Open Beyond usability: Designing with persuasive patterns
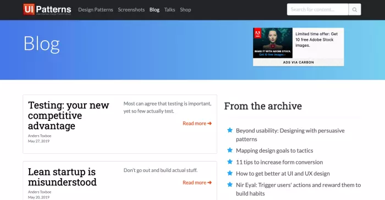This screenshot has height=200, width=385. pos(290,135)
